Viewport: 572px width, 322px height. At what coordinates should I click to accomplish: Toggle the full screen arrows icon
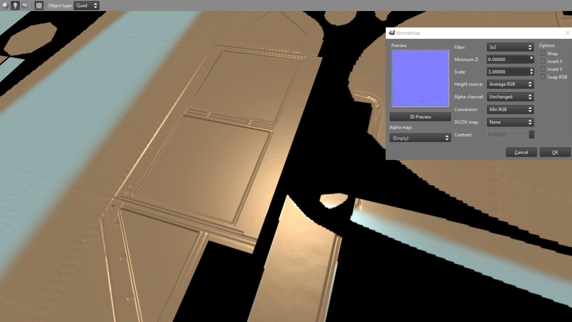[39, 5]
